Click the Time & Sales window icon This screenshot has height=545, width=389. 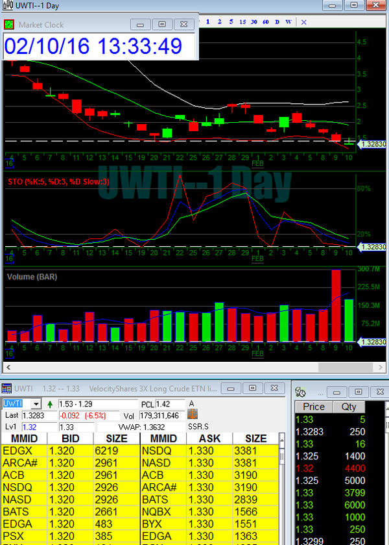300,392
